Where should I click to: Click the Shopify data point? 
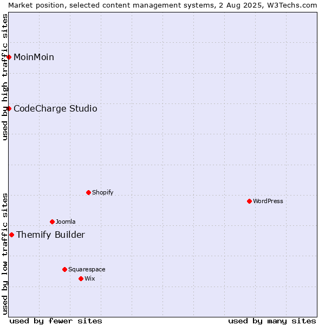(x=88, y=192)
